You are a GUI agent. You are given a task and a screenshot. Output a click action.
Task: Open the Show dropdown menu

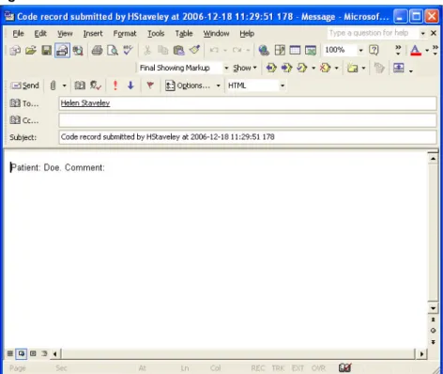[245, 68]
